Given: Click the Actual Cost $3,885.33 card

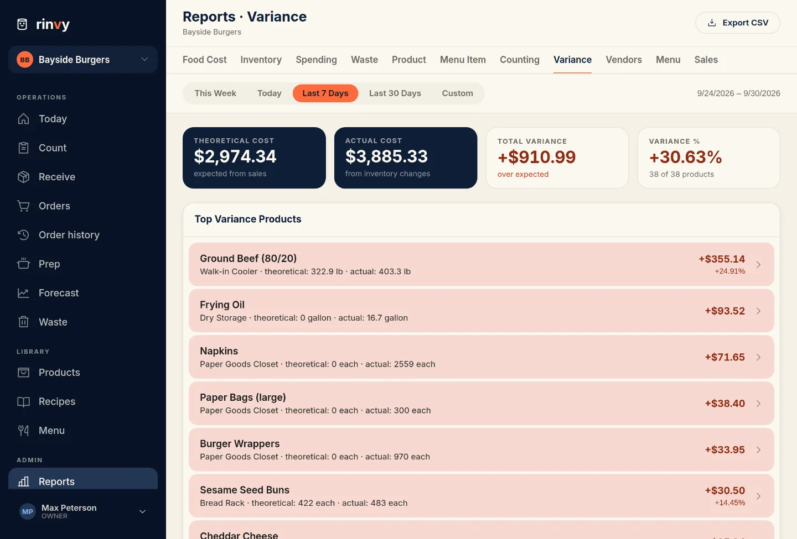Looking at the screenshot, I should tap(406, 158).
